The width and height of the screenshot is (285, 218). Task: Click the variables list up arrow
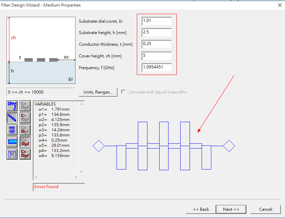pyautogui.click(x=81, y=104)
